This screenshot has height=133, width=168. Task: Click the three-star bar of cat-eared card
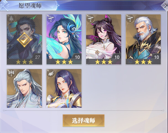[x=104, y=62]
